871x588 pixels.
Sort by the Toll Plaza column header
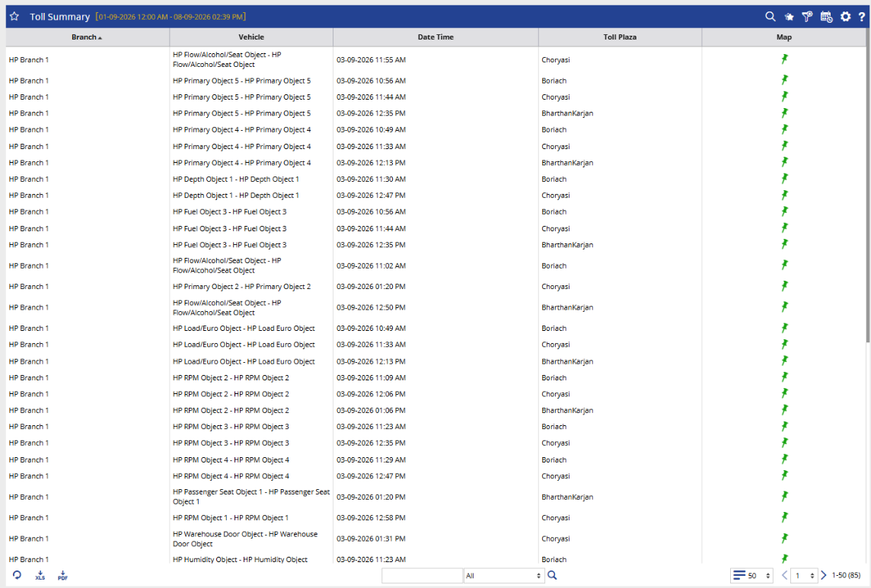pyautogui.click(x=620, y=37)
